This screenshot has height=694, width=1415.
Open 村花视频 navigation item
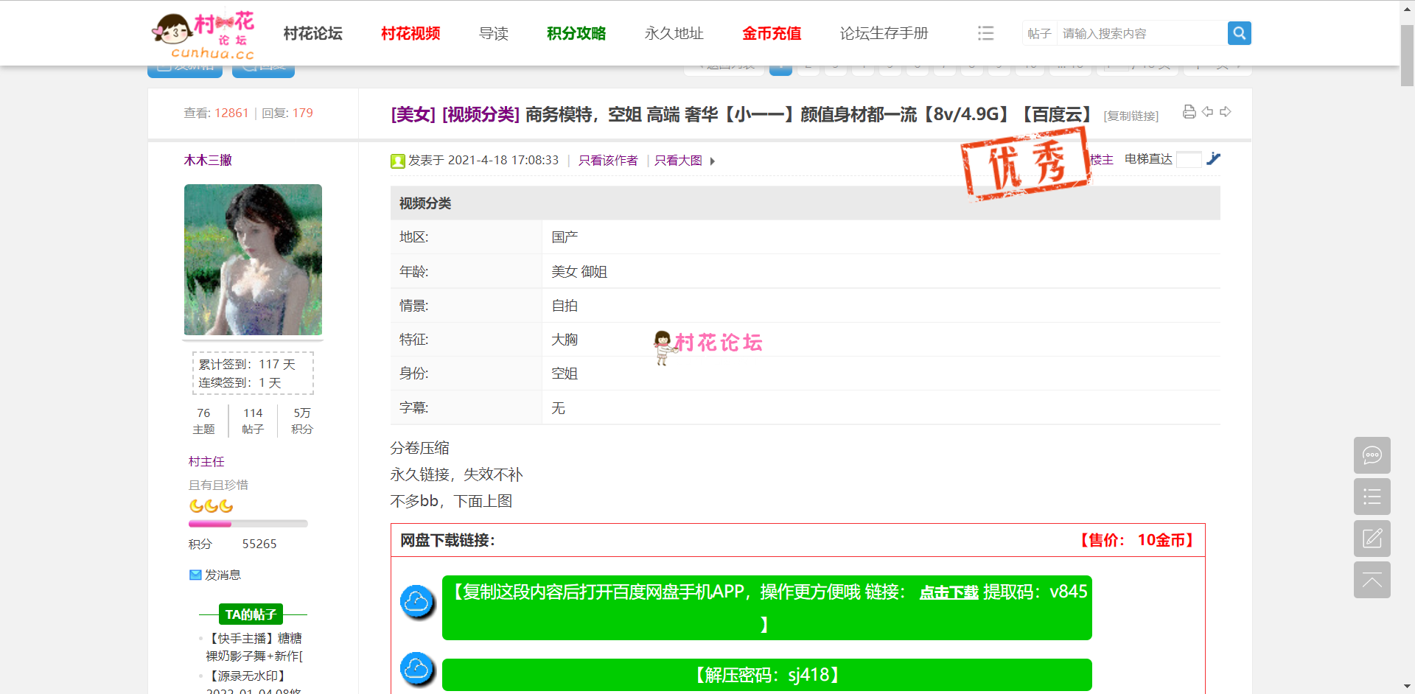click(410, 33)
